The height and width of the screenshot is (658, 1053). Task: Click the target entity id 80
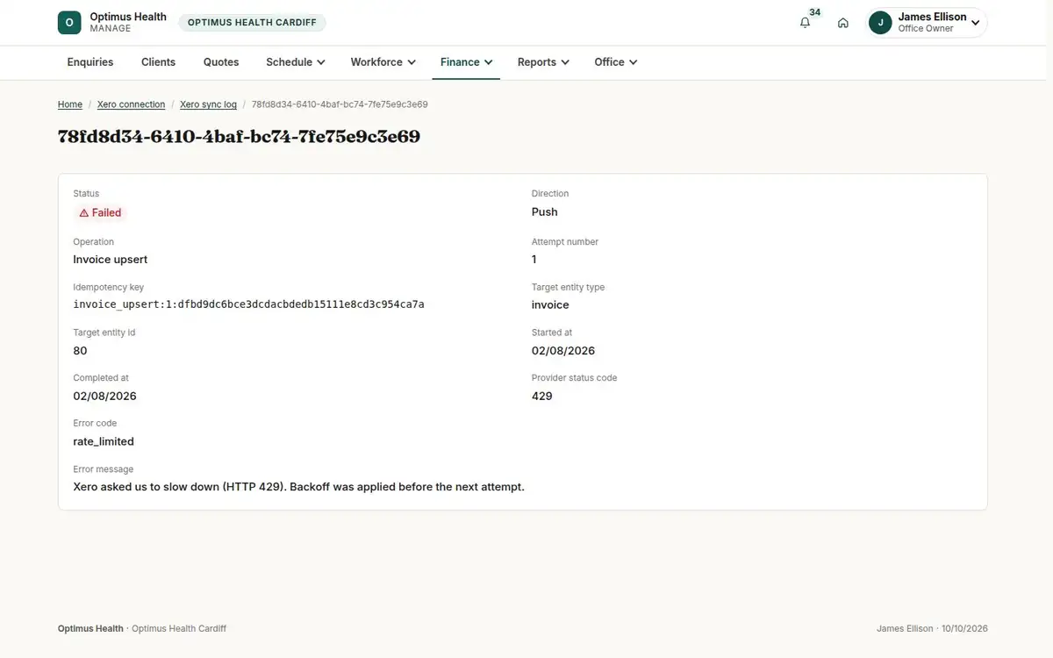tap(80, 350)
